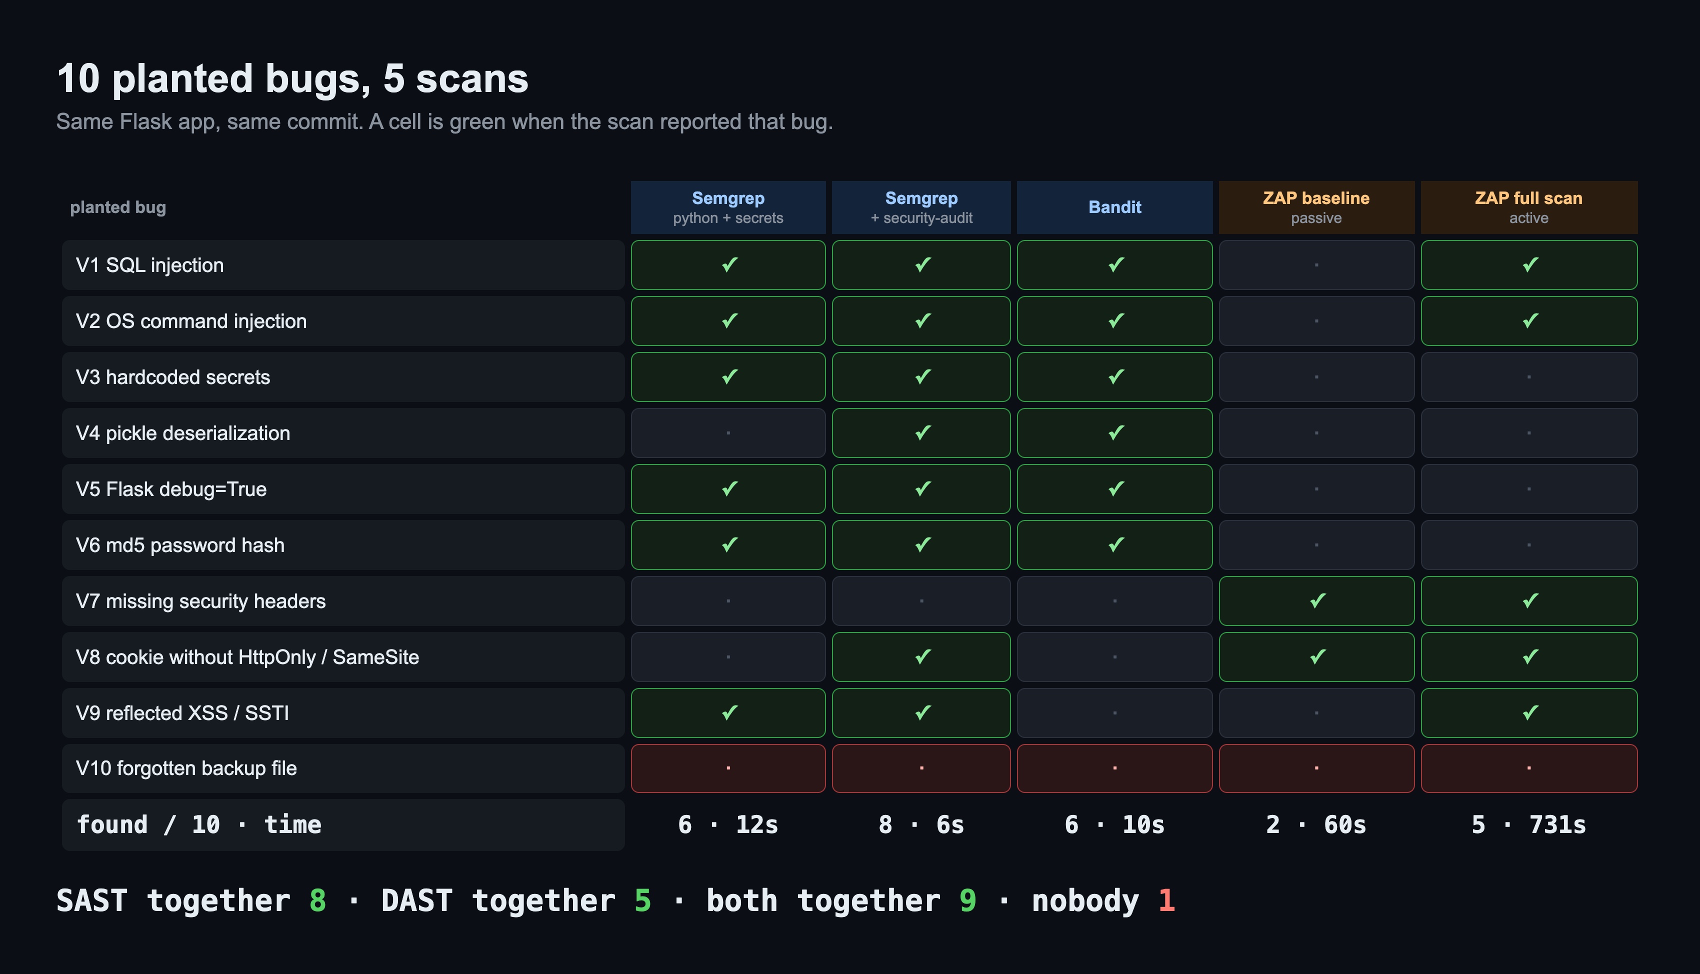Click the V4 pickle deserialization checkmark under Bandit
This screenshot has width=1700, height=974.
tap(1115, 433)
